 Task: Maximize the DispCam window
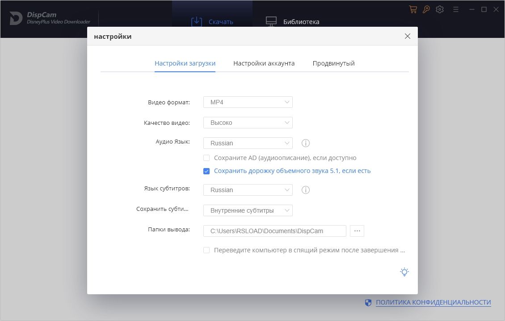tap(484, 10)
